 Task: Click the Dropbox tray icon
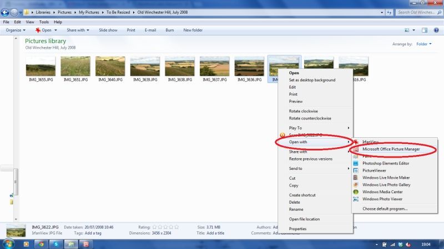[x=400, y=245]
